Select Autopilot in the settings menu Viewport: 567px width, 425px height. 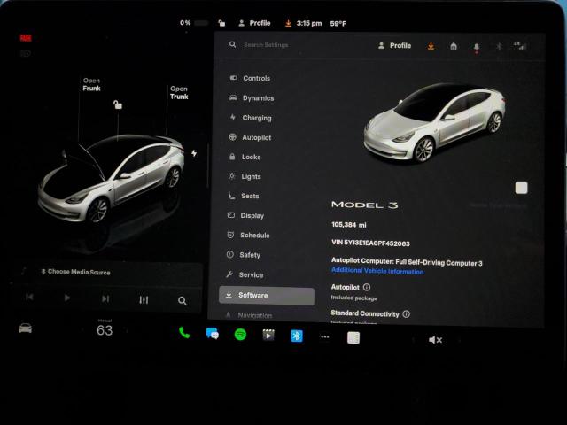click(x=256, y=137)
